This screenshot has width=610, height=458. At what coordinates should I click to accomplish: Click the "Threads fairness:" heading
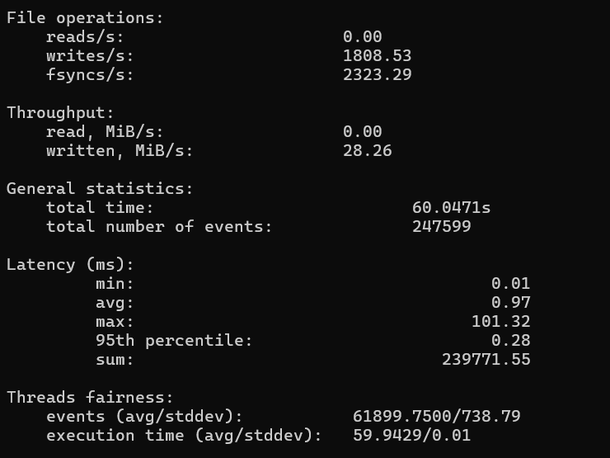90,398
